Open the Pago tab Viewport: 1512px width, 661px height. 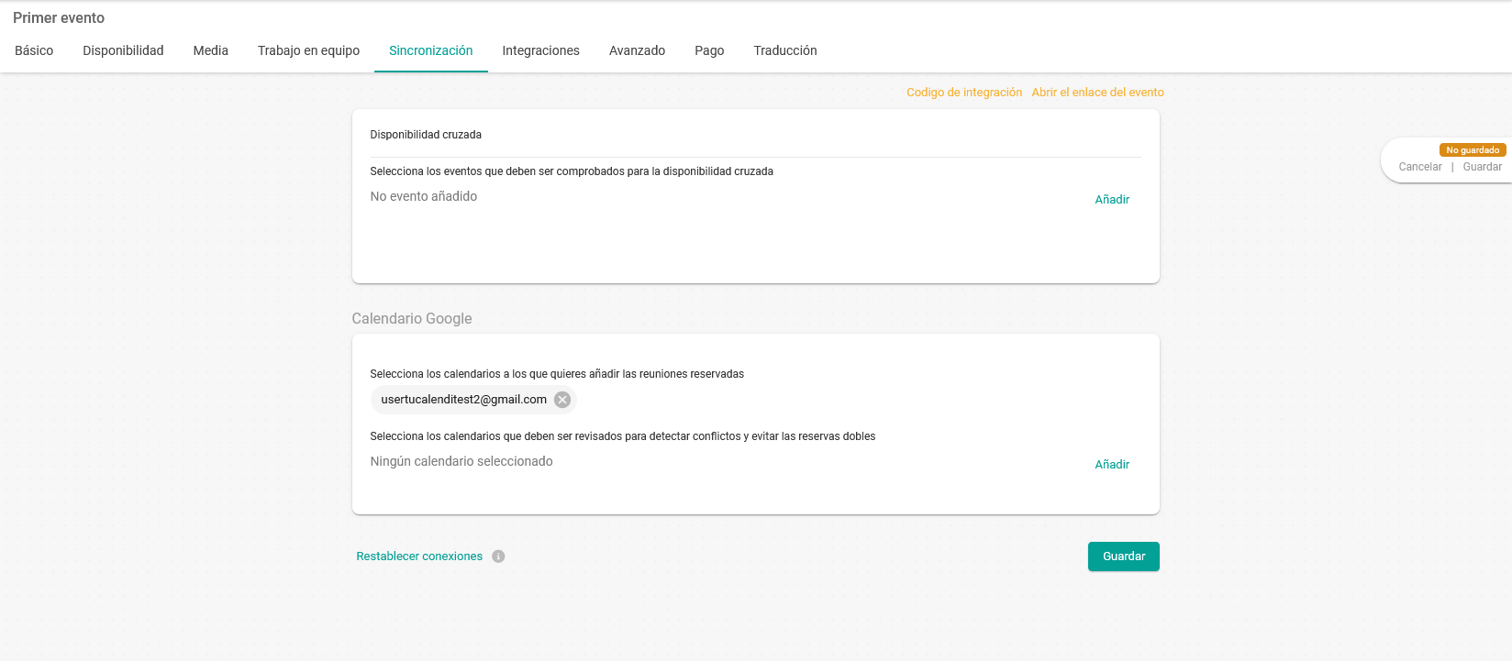click(x=709, y=50)
